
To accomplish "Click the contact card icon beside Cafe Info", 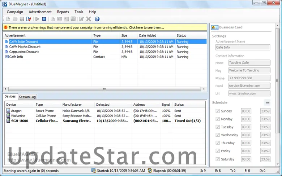I will 7,57.
